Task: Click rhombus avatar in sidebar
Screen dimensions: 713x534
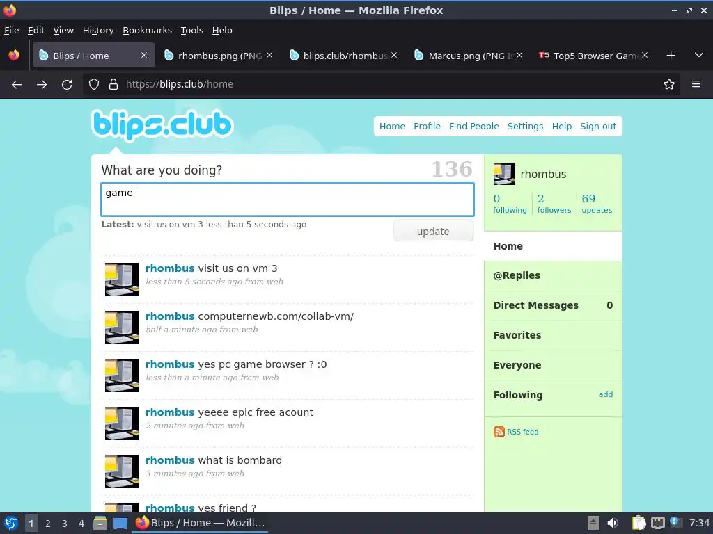Action: [504, 174]
